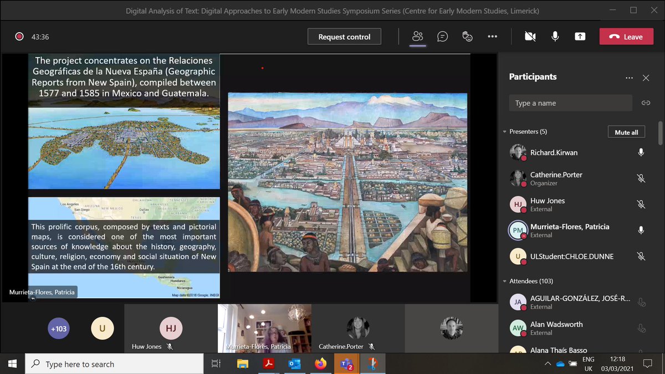Collapse the Presenters (5) section
This screenshot has width=665, height=374.
coord(504,132)
